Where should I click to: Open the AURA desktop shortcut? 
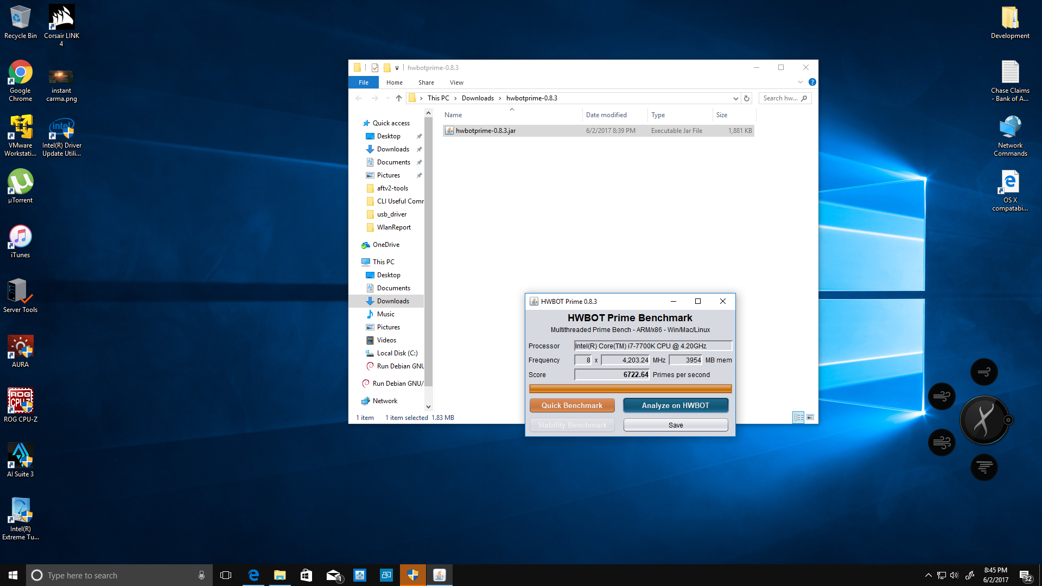click(21, 351)
